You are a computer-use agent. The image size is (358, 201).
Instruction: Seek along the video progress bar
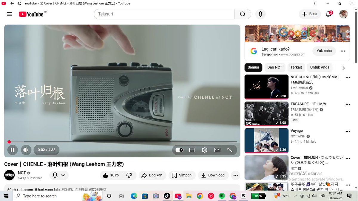click(x=122, y=142)
